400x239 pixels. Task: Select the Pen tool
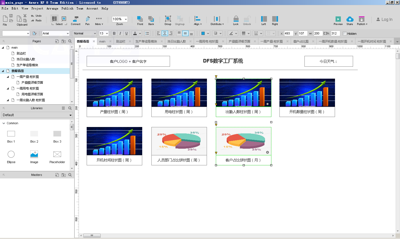click(87, 19)
